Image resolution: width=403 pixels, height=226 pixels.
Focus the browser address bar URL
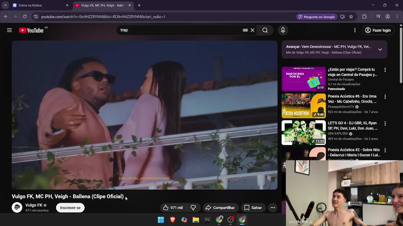coord(103,17)
